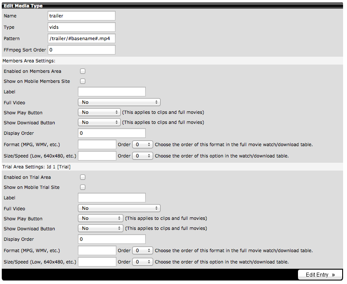Click Members Area Display Order field
This screenshot has height=284, width=347.
pyautogui.click(x=112, y=133)
